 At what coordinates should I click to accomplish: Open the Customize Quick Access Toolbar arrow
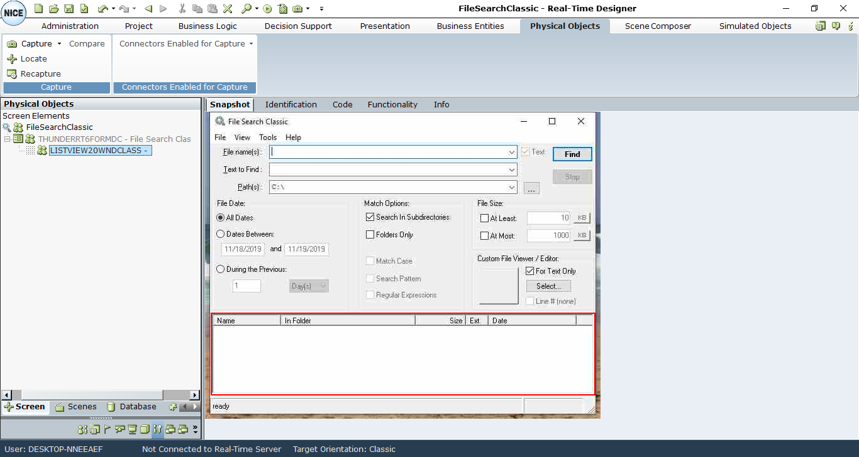click(321, 9)
